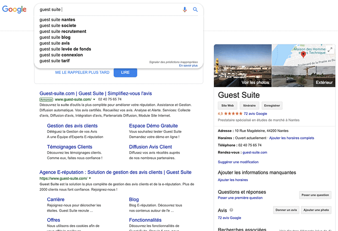Open the Blog sitelink
The height and width of the screenshot is (231, 338).
(134, 200)
